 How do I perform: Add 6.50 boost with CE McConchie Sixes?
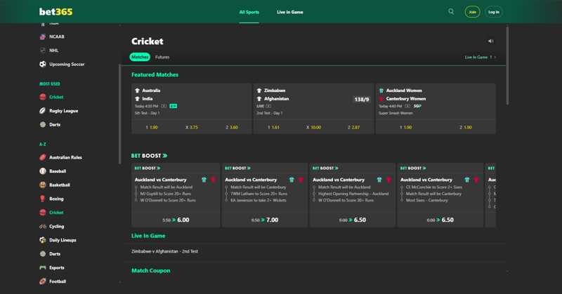(x=440, y=220)
